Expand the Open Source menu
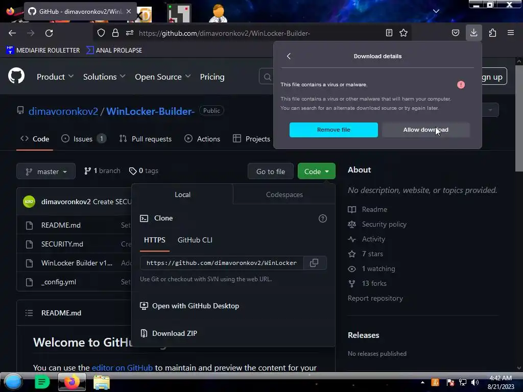 163,77
